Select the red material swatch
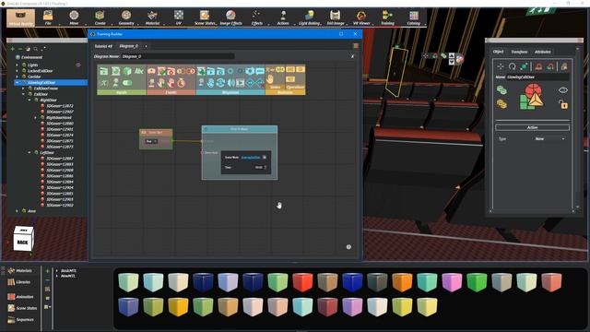This screenshot has width=590, height=332. click(x=302, y=282)
